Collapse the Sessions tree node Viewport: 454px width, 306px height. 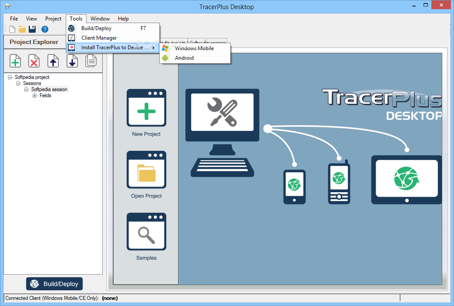tap(18, 83)
